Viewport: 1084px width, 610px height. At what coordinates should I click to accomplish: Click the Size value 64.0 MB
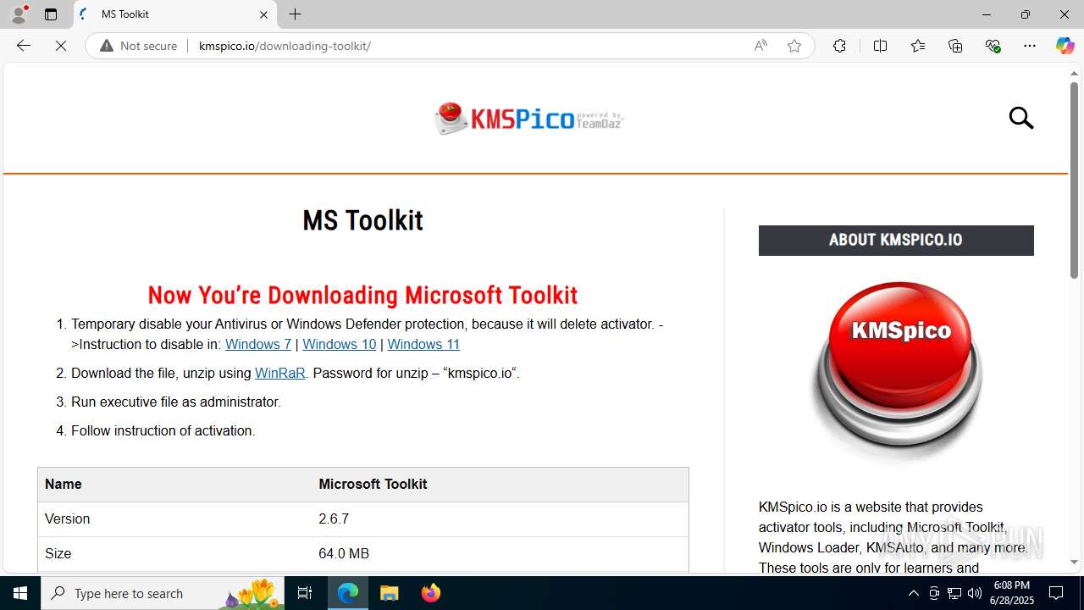[344, 553]
